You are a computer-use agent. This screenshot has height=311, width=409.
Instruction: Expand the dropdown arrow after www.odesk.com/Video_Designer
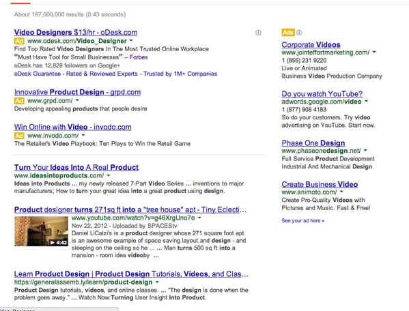[131, 41]
